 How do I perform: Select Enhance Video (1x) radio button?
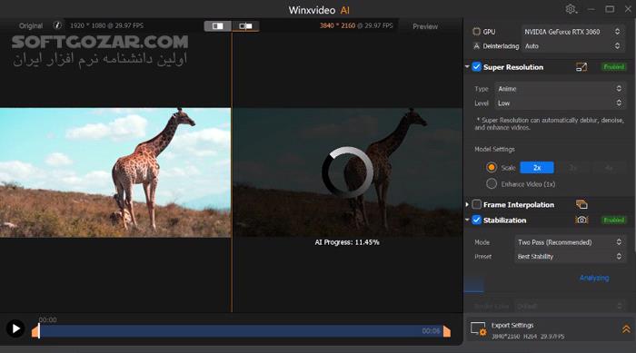coord(492,184)
